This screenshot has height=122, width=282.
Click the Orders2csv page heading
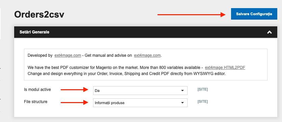pyautogui.click(x=39, y=15)
